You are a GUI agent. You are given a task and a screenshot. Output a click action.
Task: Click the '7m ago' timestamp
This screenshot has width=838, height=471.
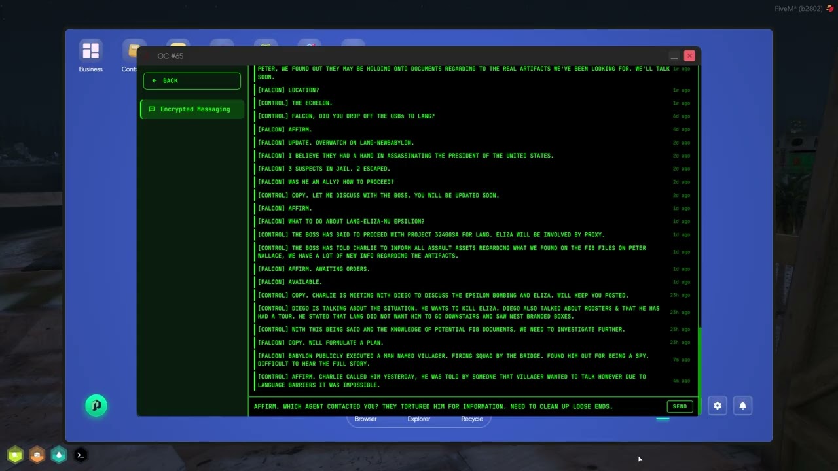(682, 360)
